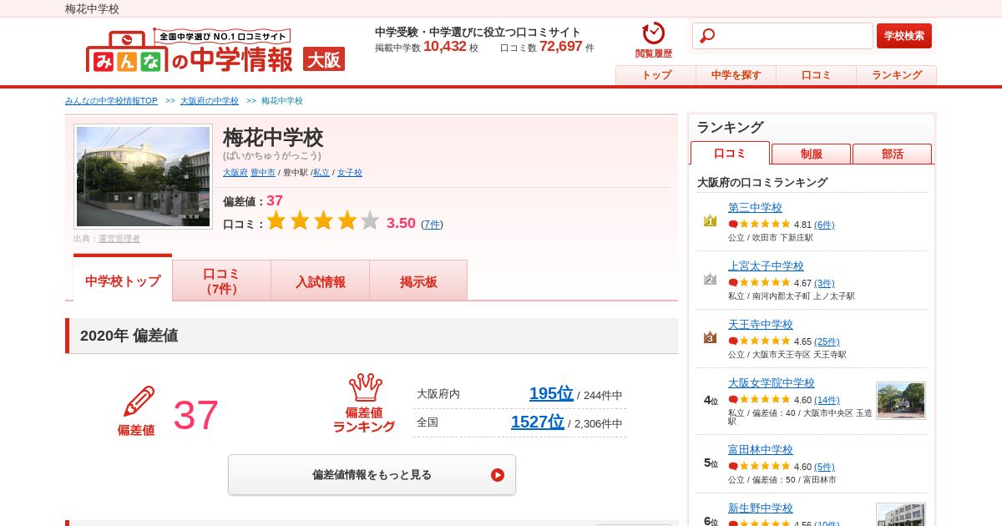Click the 豊中市 link
Viewport: 1002px width, 526px height.
click(x=263, y=172)
